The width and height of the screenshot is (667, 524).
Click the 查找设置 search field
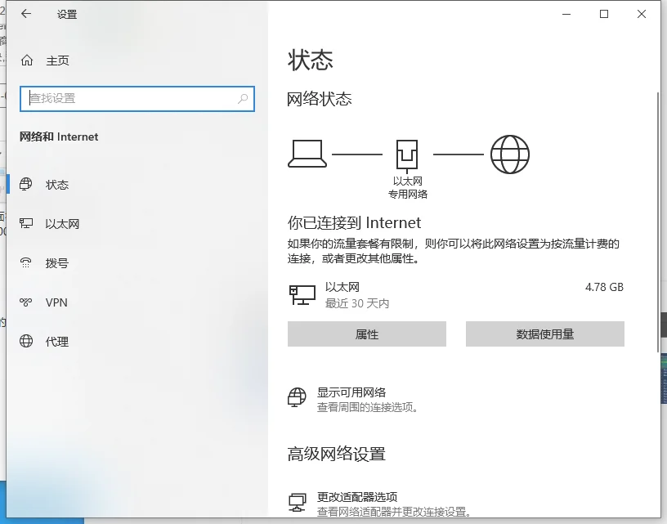point(131,98)
